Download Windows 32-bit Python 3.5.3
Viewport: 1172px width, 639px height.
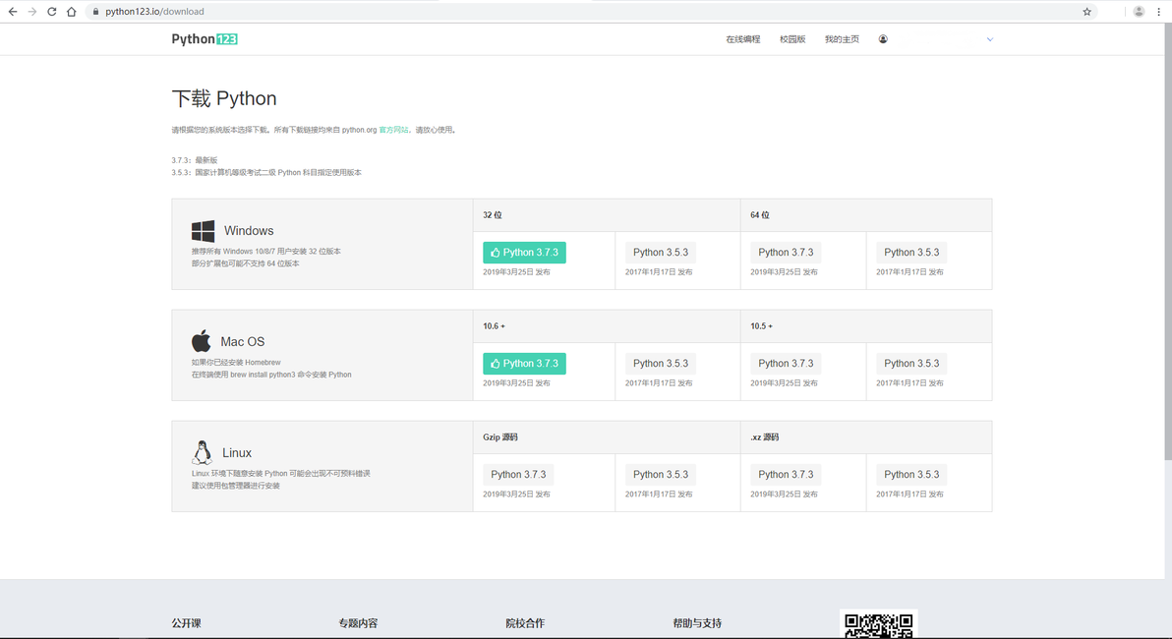(661, 253)
